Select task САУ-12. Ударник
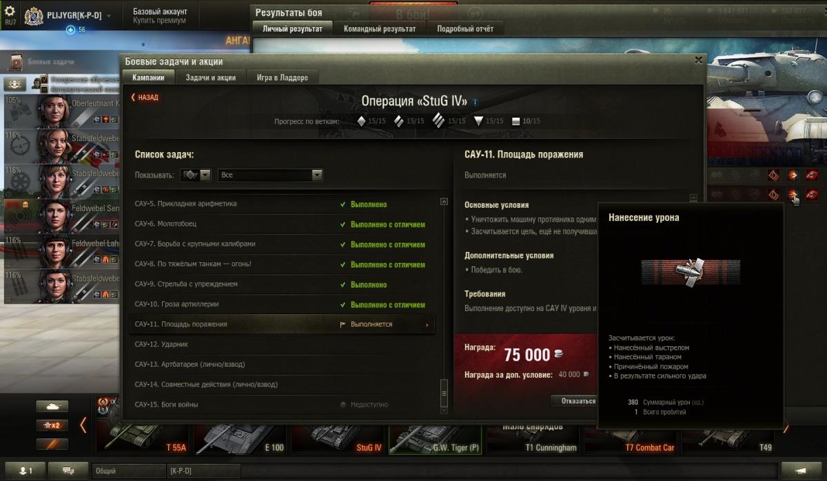This screenshot has height=481, width=827. click(x=283, y=344)
